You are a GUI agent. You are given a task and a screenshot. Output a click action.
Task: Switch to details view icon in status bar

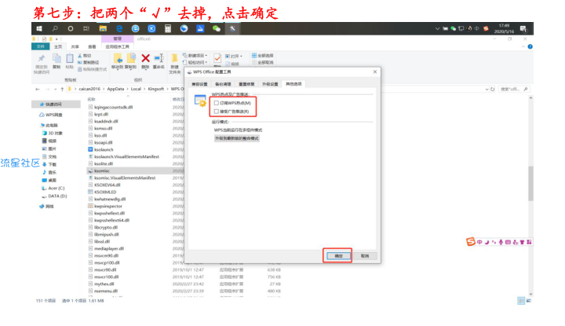click(x=521, y=300)
